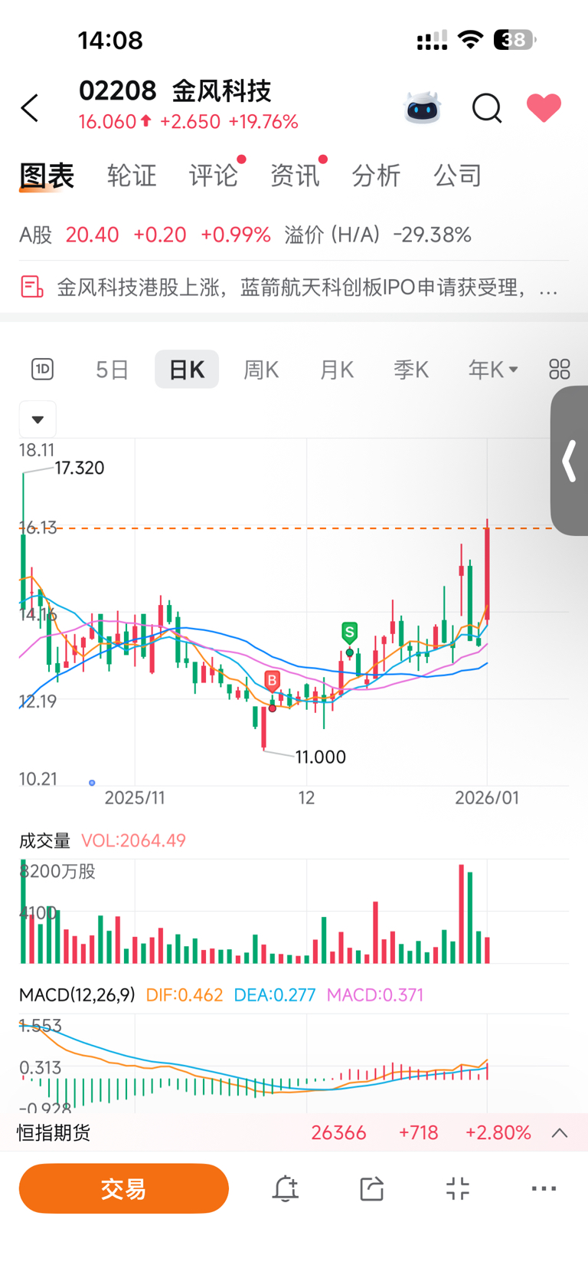
Task: Go back with the left arrow
Action: click(30, 108)
